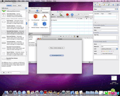This screenshot has height=96, width=120.
Task: Pick Rounded Textured Button in Library
Action: coord(13,48)
